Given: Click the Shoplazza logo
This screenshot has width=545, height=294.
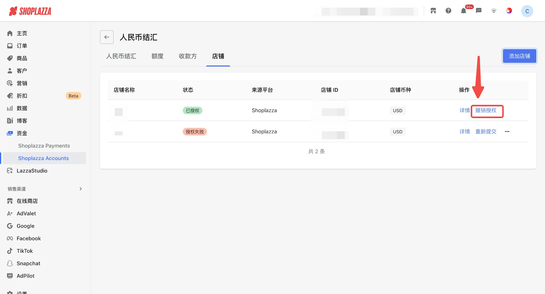Looking at the screenshot, I should coord(30,11).
